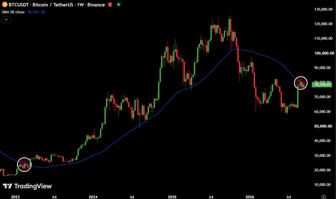Viewport: 336px width, 199px height.
Task: Click the 20,000.00 price axis label
Action: [322, 170]
